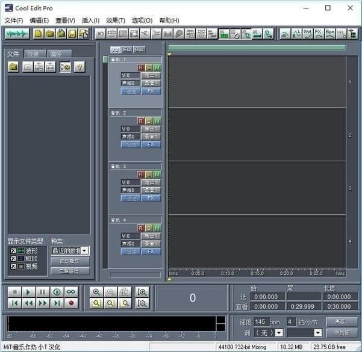Click the help question mark icon
362x352 pixels.
click(79, 67)
